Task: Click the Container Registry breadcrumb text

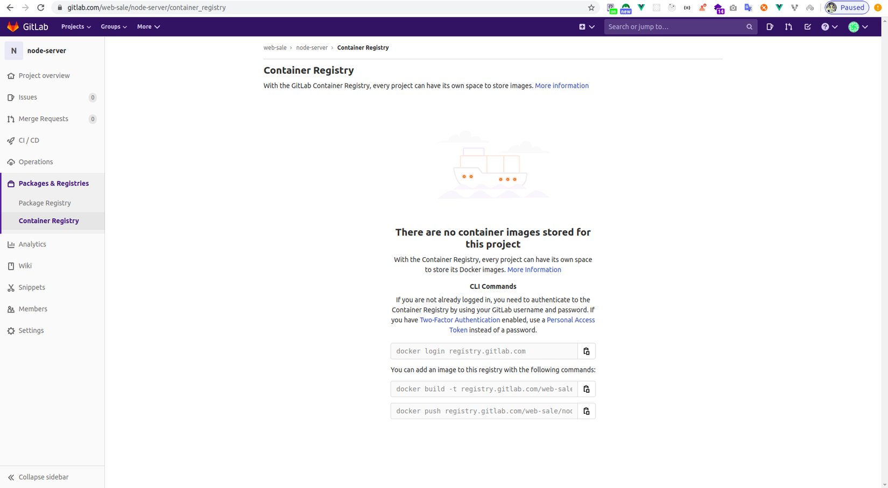Action: point(363,48)
